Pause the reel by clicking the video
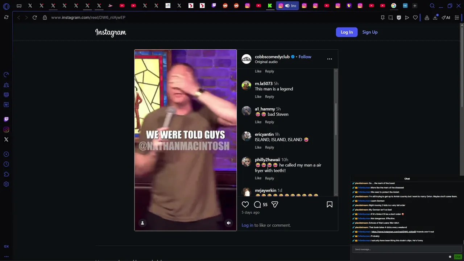The height and width of the screenshot is (261, 464). [x=186, y=140]
